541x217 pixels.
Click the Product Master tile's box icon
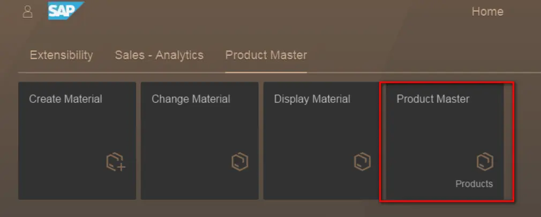click(485, 161)
